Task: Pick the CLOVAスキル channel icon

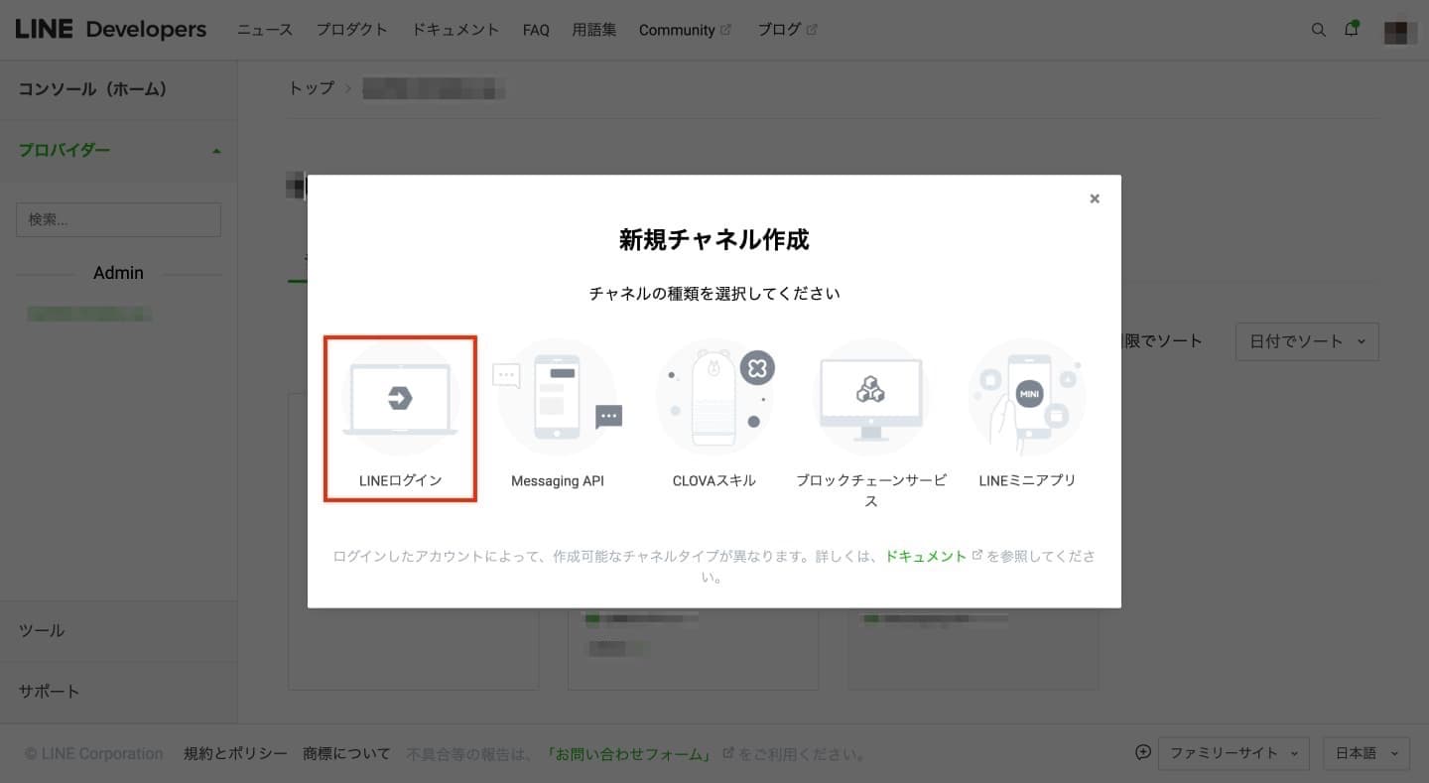Action: click(x=714, y=396)
